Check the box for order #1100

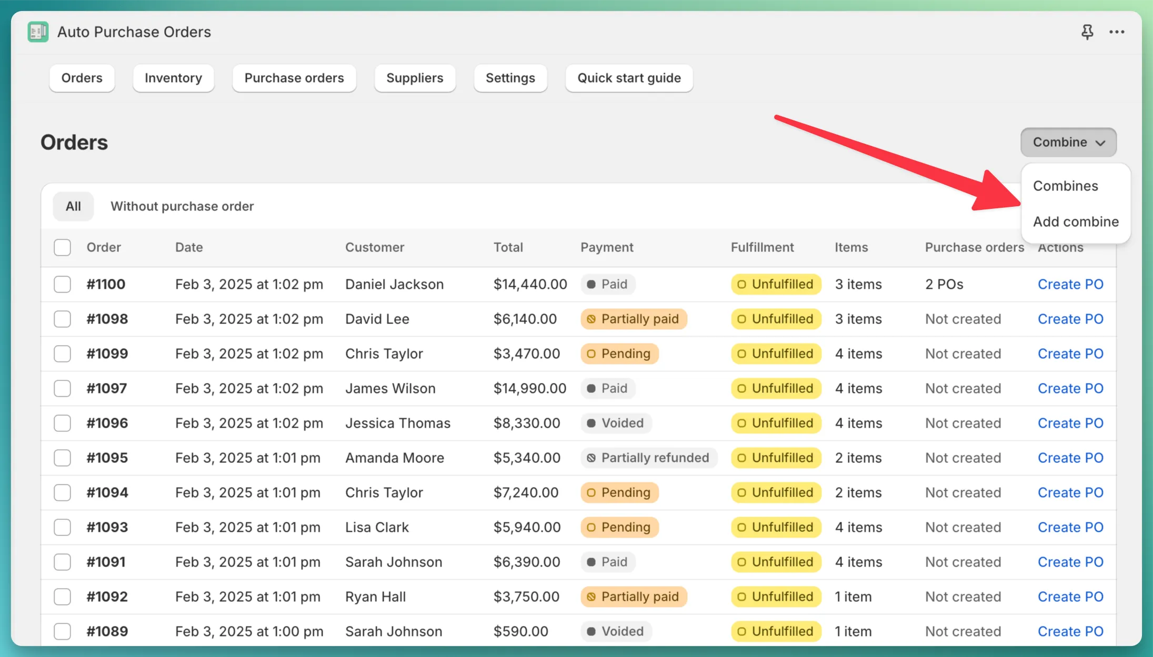pos(62,284)
